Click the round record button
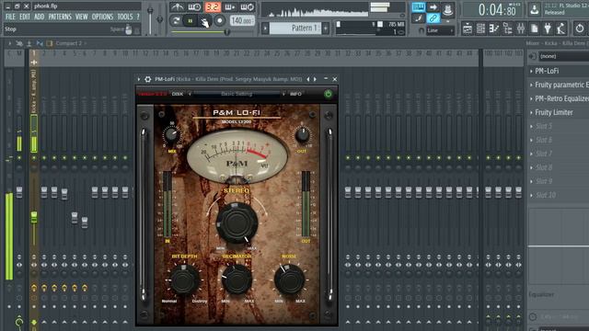 click(219, 20)
